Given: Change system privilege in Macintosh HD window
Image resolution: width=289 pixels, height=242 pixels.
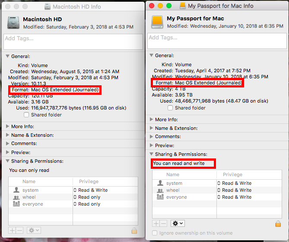Looking at the screenshot, I should click(90, 190).
